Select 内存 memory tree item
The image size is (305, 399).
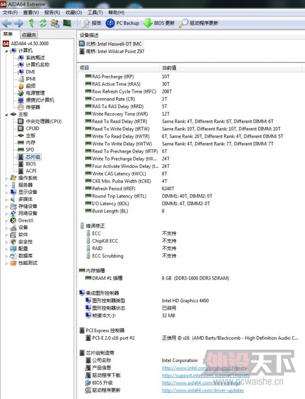pyautogui.click(x=31, y=142)
